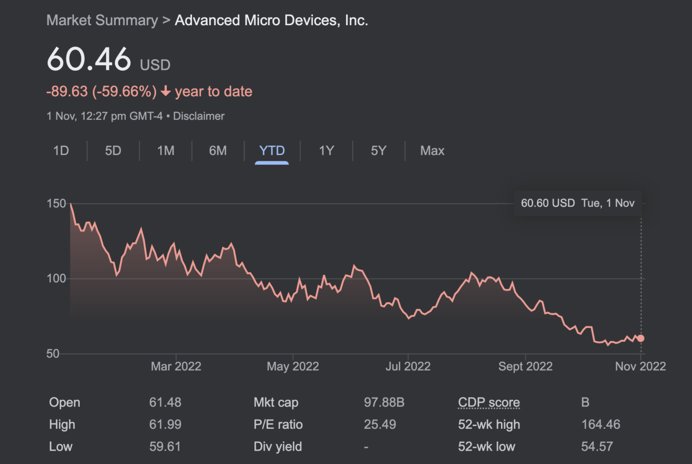Click the Sept 2022 axis label
The image size is (692, 464).
tap(525, 366)
